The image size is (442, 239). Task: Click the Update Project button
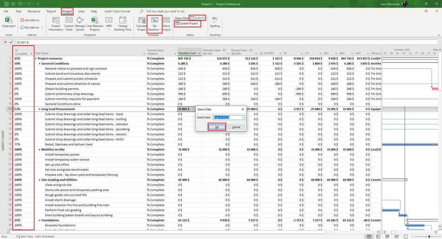(187, 24)
